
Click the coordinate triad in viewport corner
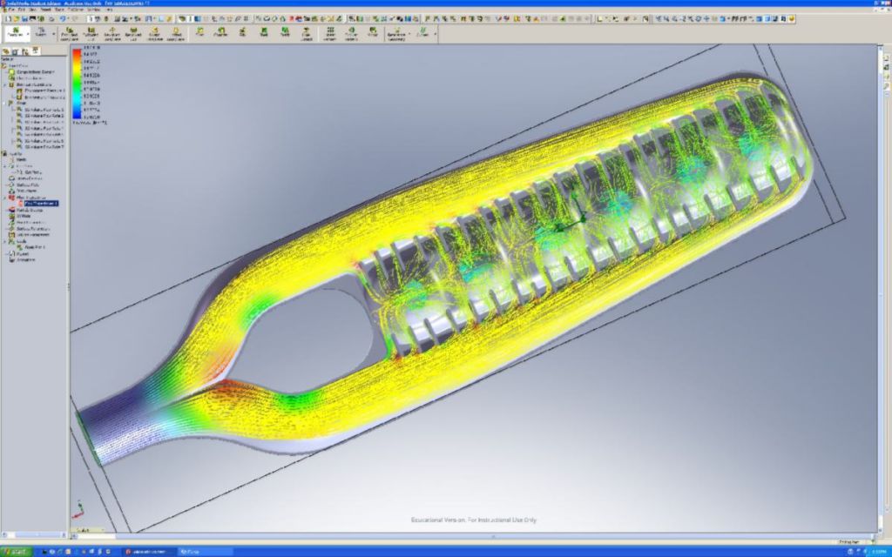pos(78,511)
